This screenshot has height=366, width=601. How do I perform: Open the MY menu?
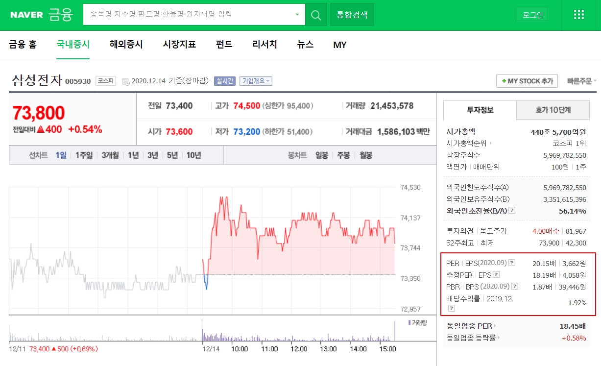[340, 45]
